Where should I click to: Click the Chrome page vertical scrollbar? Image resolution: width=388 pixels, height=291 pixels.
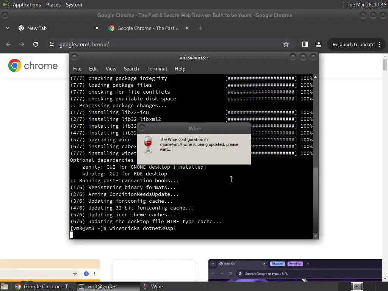[385, 64]
